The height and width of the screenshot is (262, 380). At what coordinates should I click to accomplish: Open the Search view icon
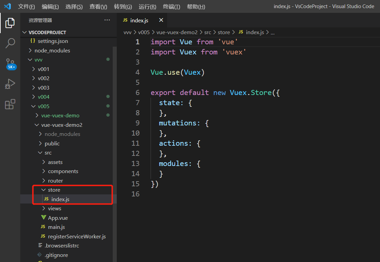10,43
